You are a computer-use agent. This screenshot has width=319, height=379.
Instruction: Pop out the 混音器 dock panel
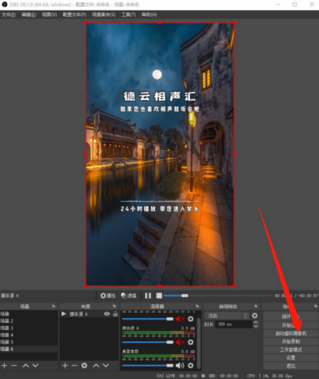(x=197, y=306)
